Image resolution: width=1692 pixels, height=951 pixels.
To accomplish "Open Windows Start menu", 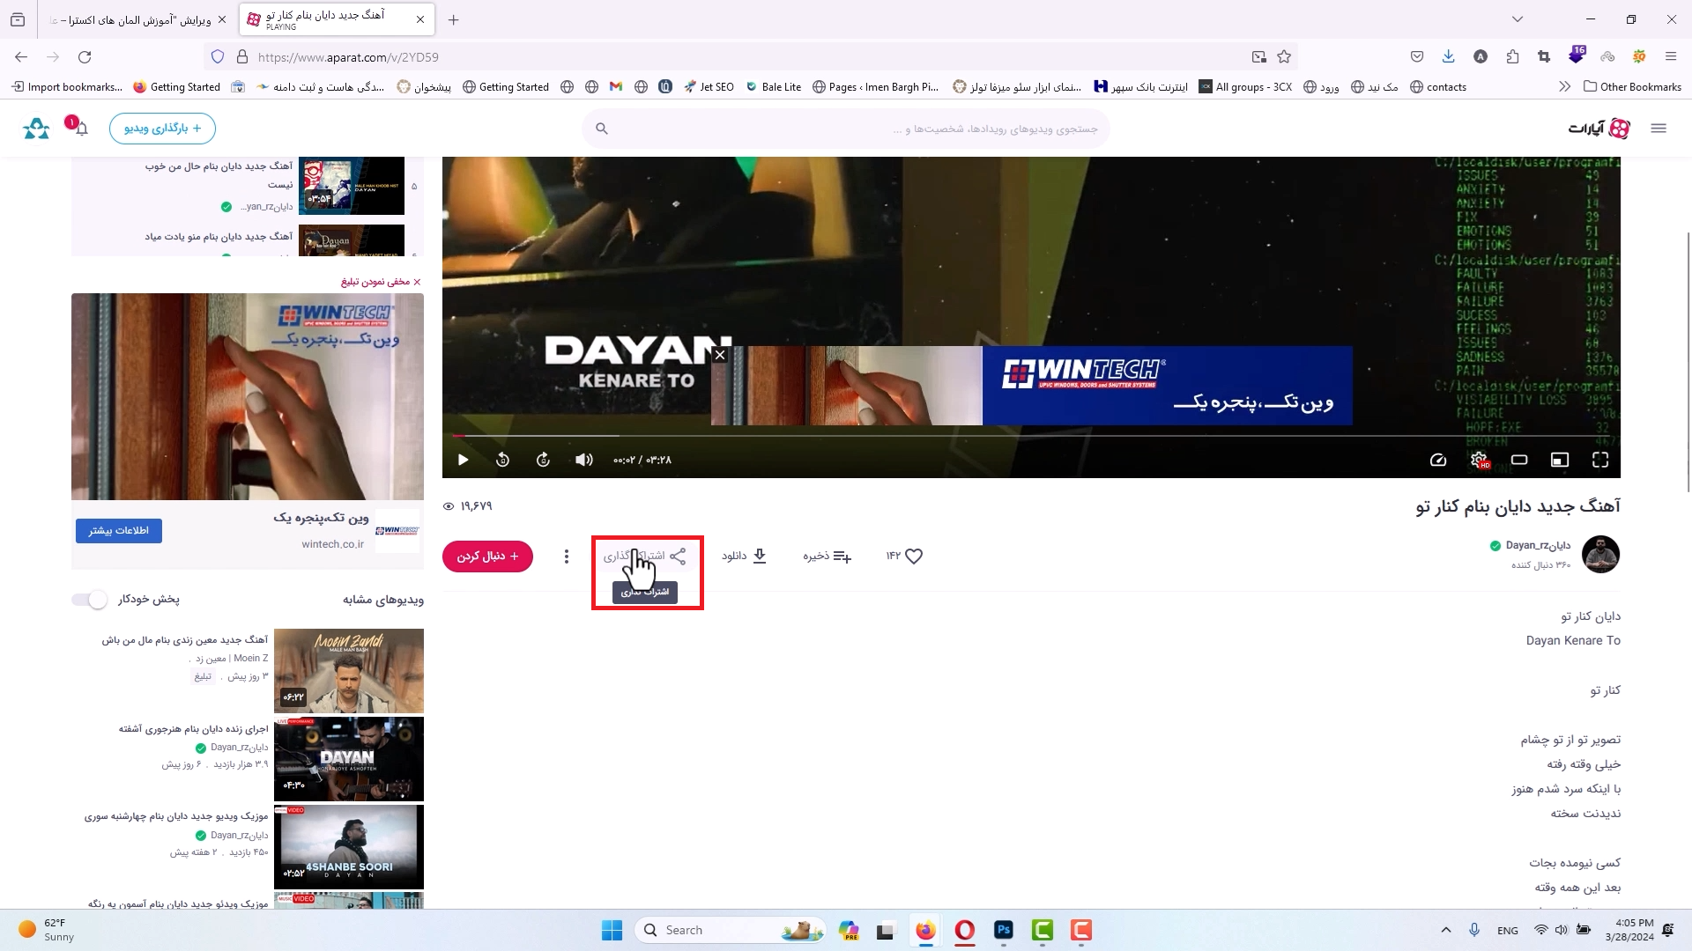I will [x=612, y=930].
